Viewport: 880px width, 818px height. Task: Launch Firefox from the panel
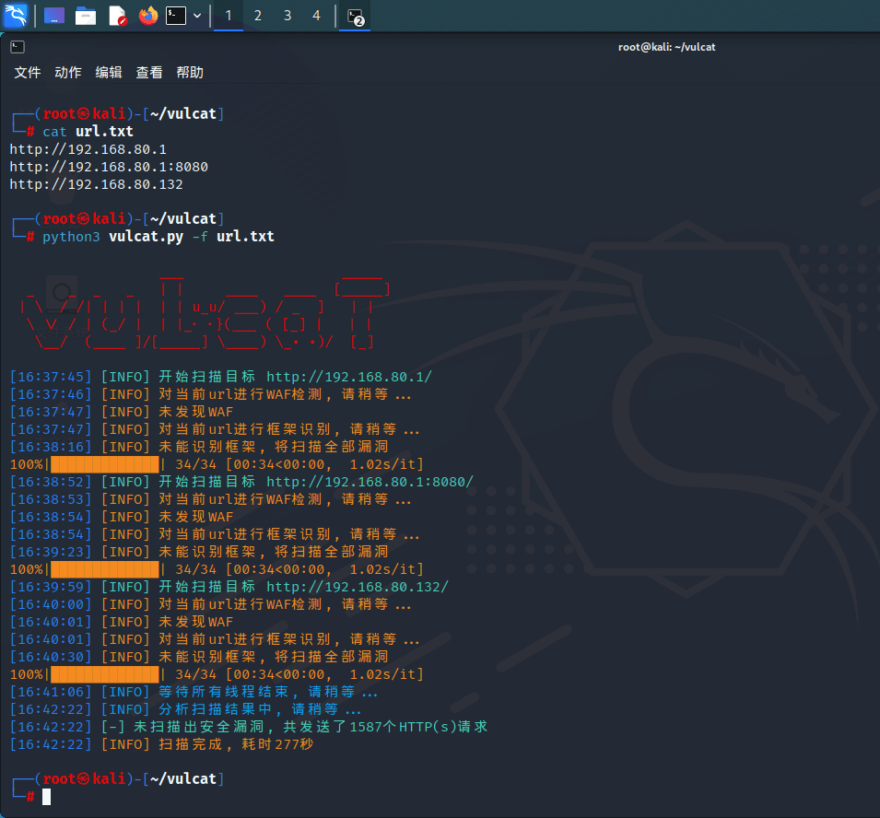[x=147, y=16]
